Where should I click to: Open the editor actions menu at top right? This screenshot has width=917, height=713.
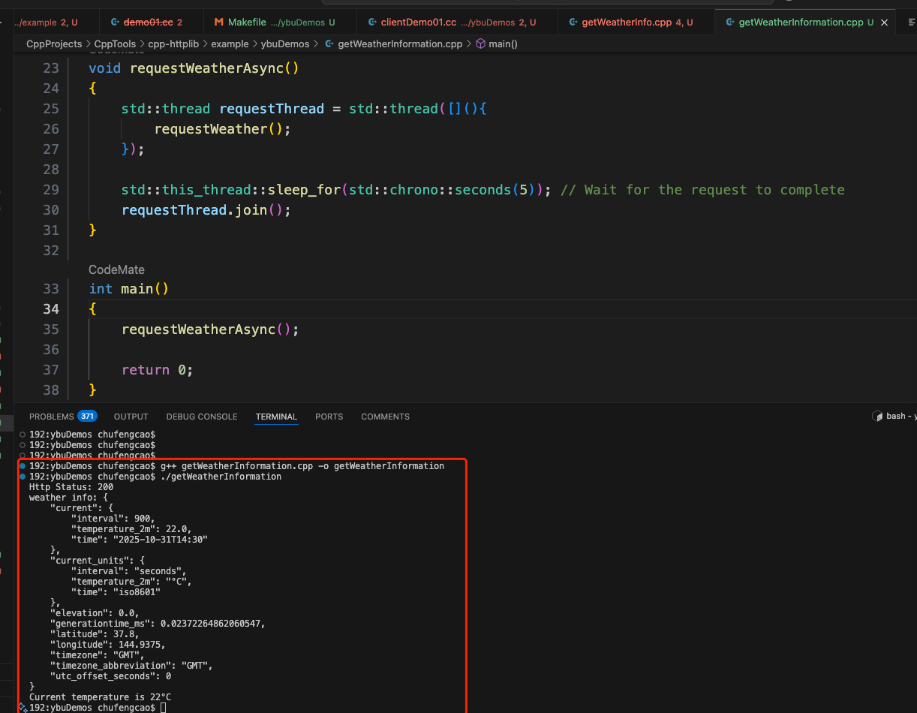click(x=911, y=23)
